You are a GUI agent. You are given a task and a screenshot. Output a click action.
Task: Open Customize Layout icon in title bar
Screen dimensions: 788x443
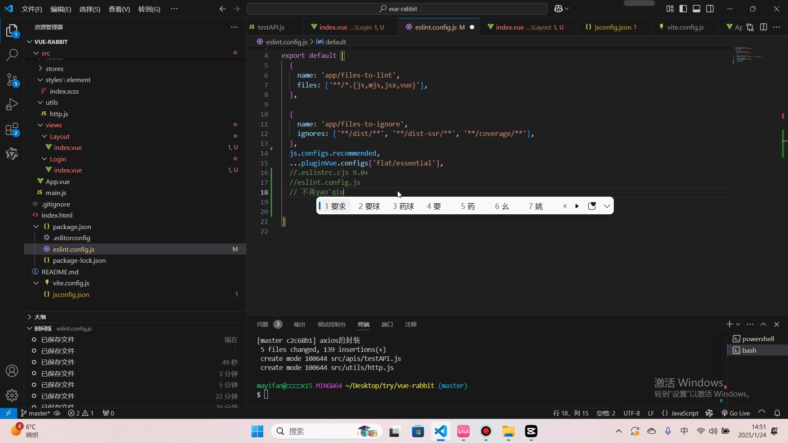pos(670,9)
